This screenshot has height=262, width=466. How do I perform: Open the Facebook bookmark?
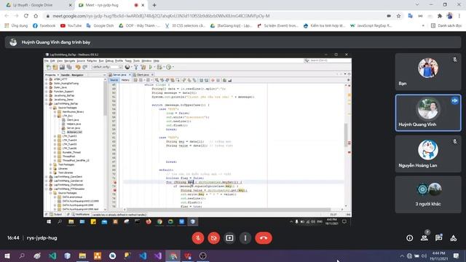[x=44, y=25]
